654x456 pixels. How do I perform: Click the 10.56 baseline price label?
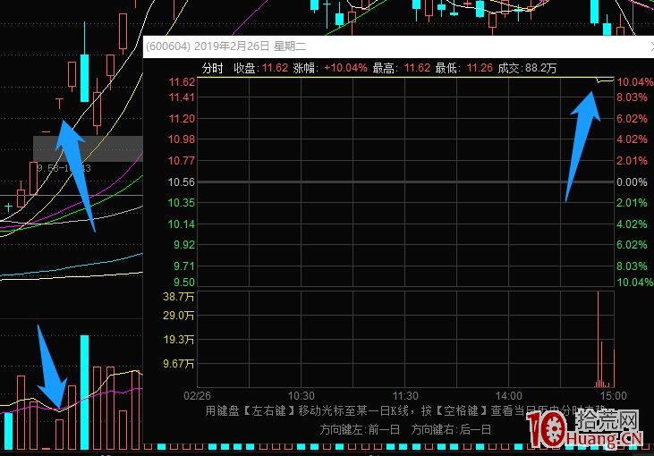click(182, 182)
